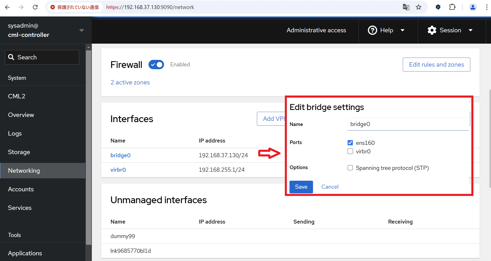Open Storage in the sidebar
The image size is (491, 261).
click(43, 152)
